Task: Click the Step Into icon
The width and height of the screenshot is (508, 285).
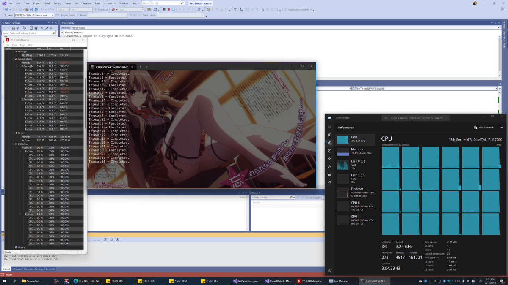Action: click(x=183, y=9)
